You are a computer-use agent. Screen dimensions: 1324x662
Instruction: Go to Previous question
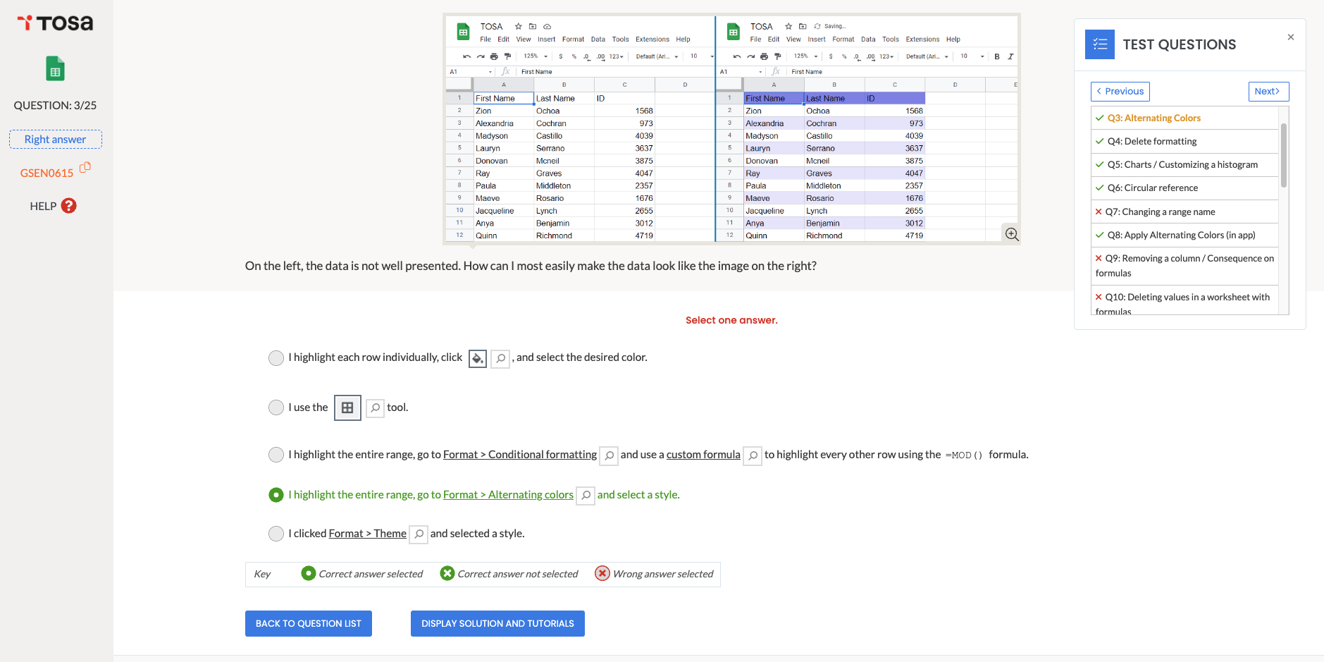[x=1120, y=92]
